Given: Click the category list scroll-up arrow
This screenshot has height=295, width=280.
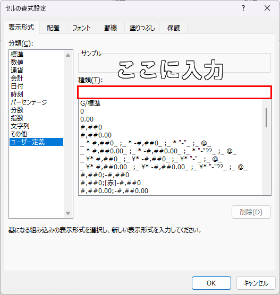Looking at the screenshot, I should coord(68,55).
